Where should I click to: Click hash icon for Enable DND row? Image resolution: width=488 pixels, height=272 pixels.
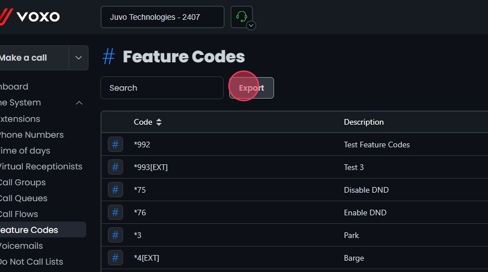click(115, 212)
